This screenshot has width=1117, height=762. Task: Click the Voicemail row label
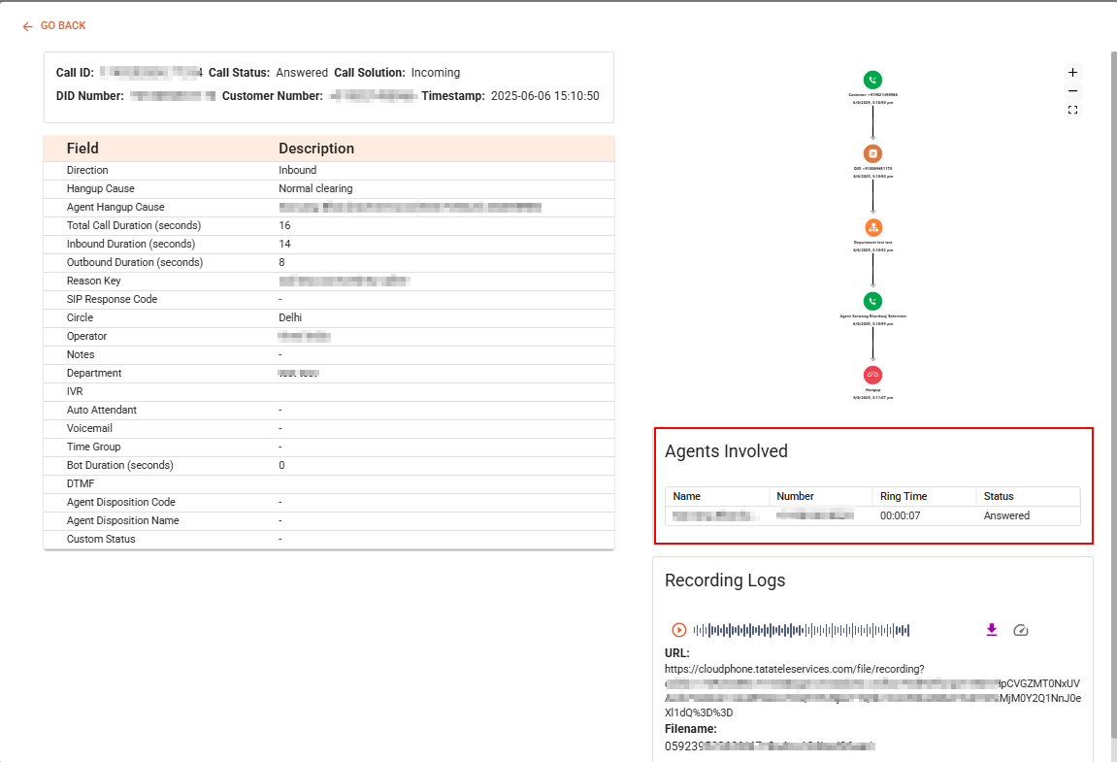(89, 428)
